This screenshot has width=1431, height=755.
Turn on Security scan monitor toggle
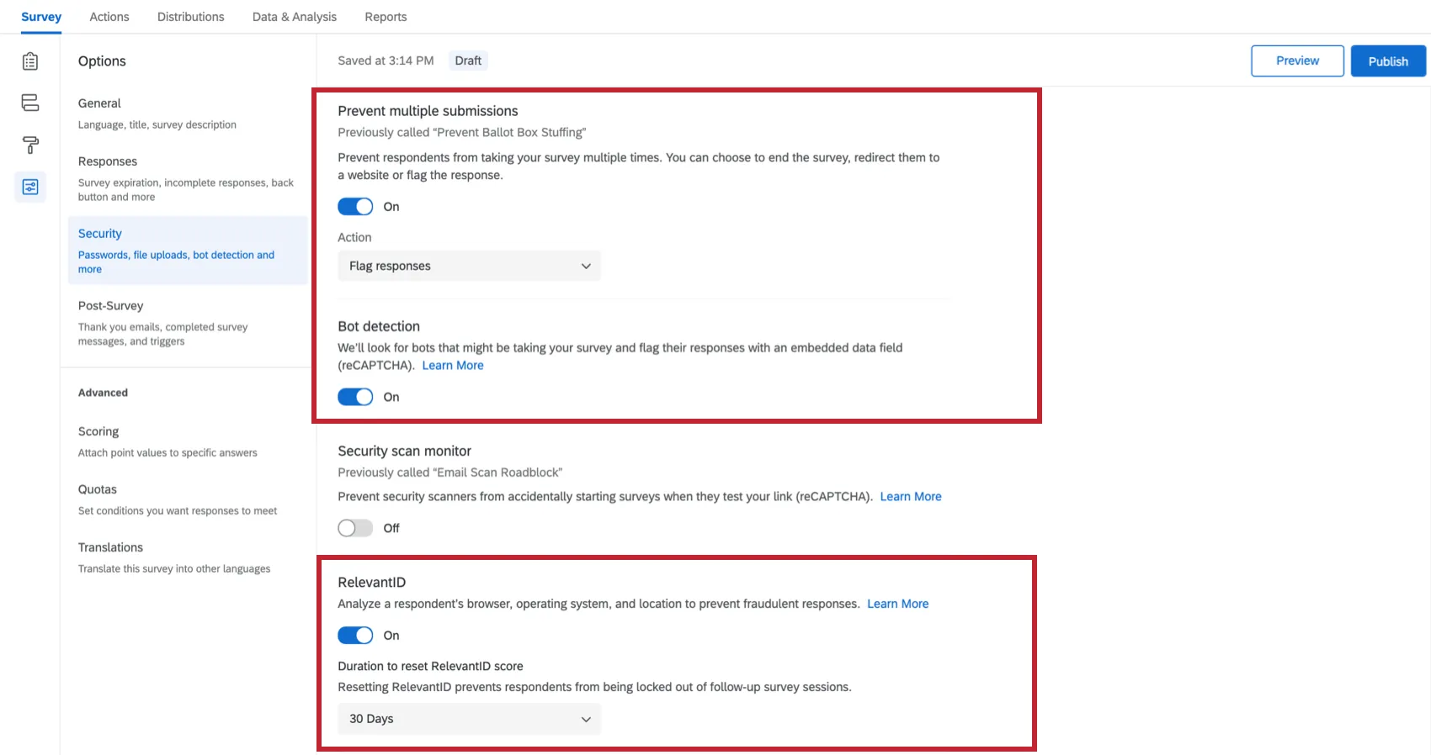pyautogui.click(x=355, y=528)
